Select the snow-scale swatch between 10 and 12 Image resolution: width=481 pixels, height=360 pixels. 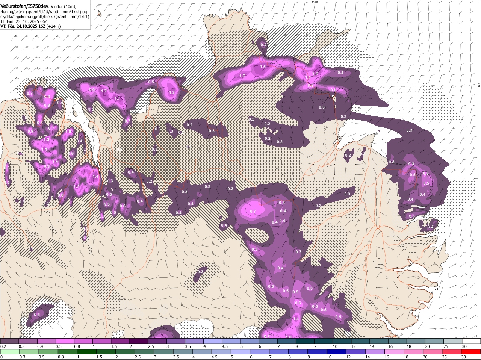(x=342, y=341)
